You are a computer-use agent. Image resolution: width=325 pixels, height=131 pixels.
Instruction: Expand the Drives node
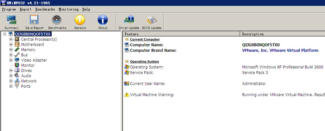[11, 70]
